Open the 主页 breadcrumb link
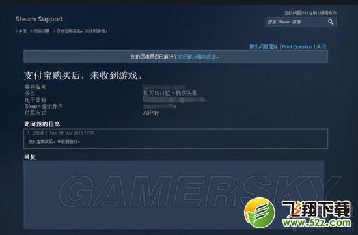Image resolution: width=358 pixels, height=235 pixels. (22, 31)
